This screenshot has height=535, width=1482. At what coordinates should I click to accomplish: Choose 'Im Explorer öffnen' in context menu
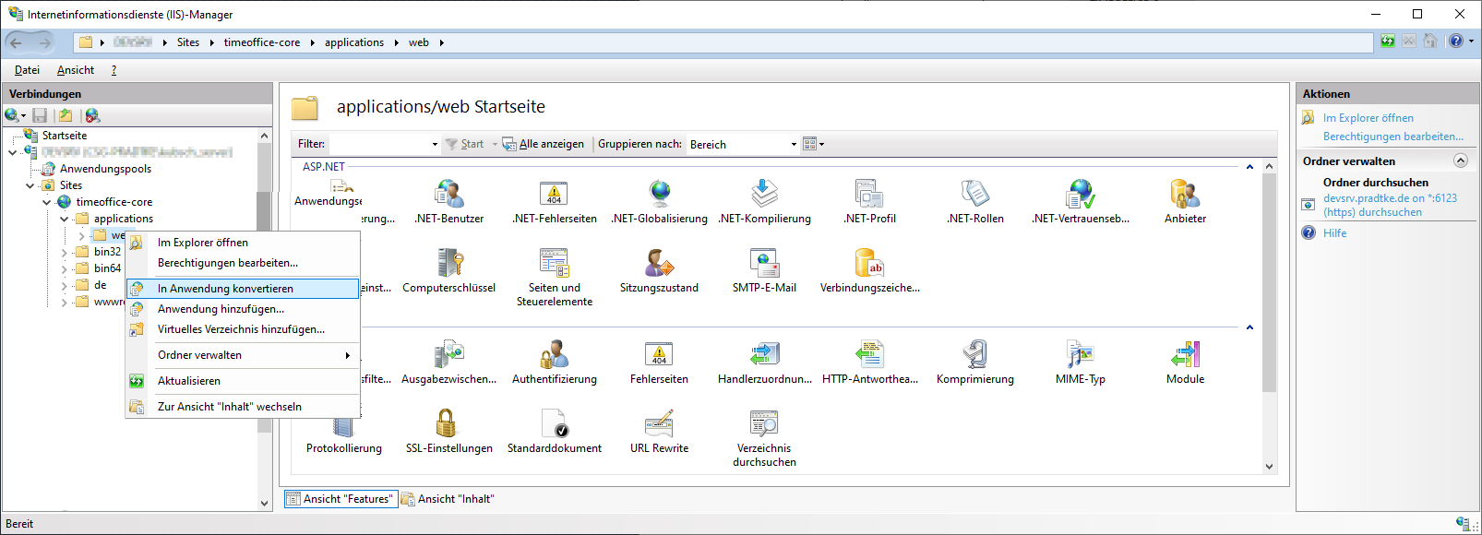(x=243, y=243)
